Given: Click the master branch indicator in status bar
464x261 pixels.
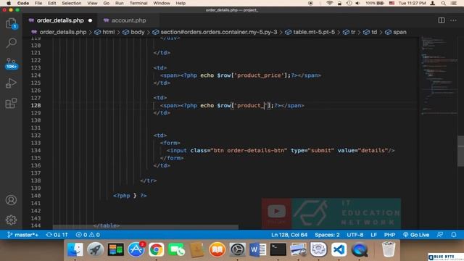Looking at the screenshot, I should [x=22, y=235].
